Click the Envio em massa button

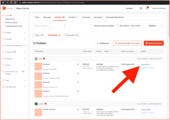pos(154,43)
